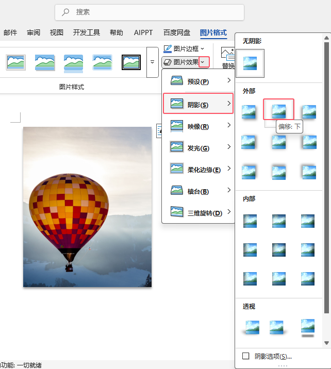
Task: Apply the inner shadow, middle left of 内部
Action: 250,250
